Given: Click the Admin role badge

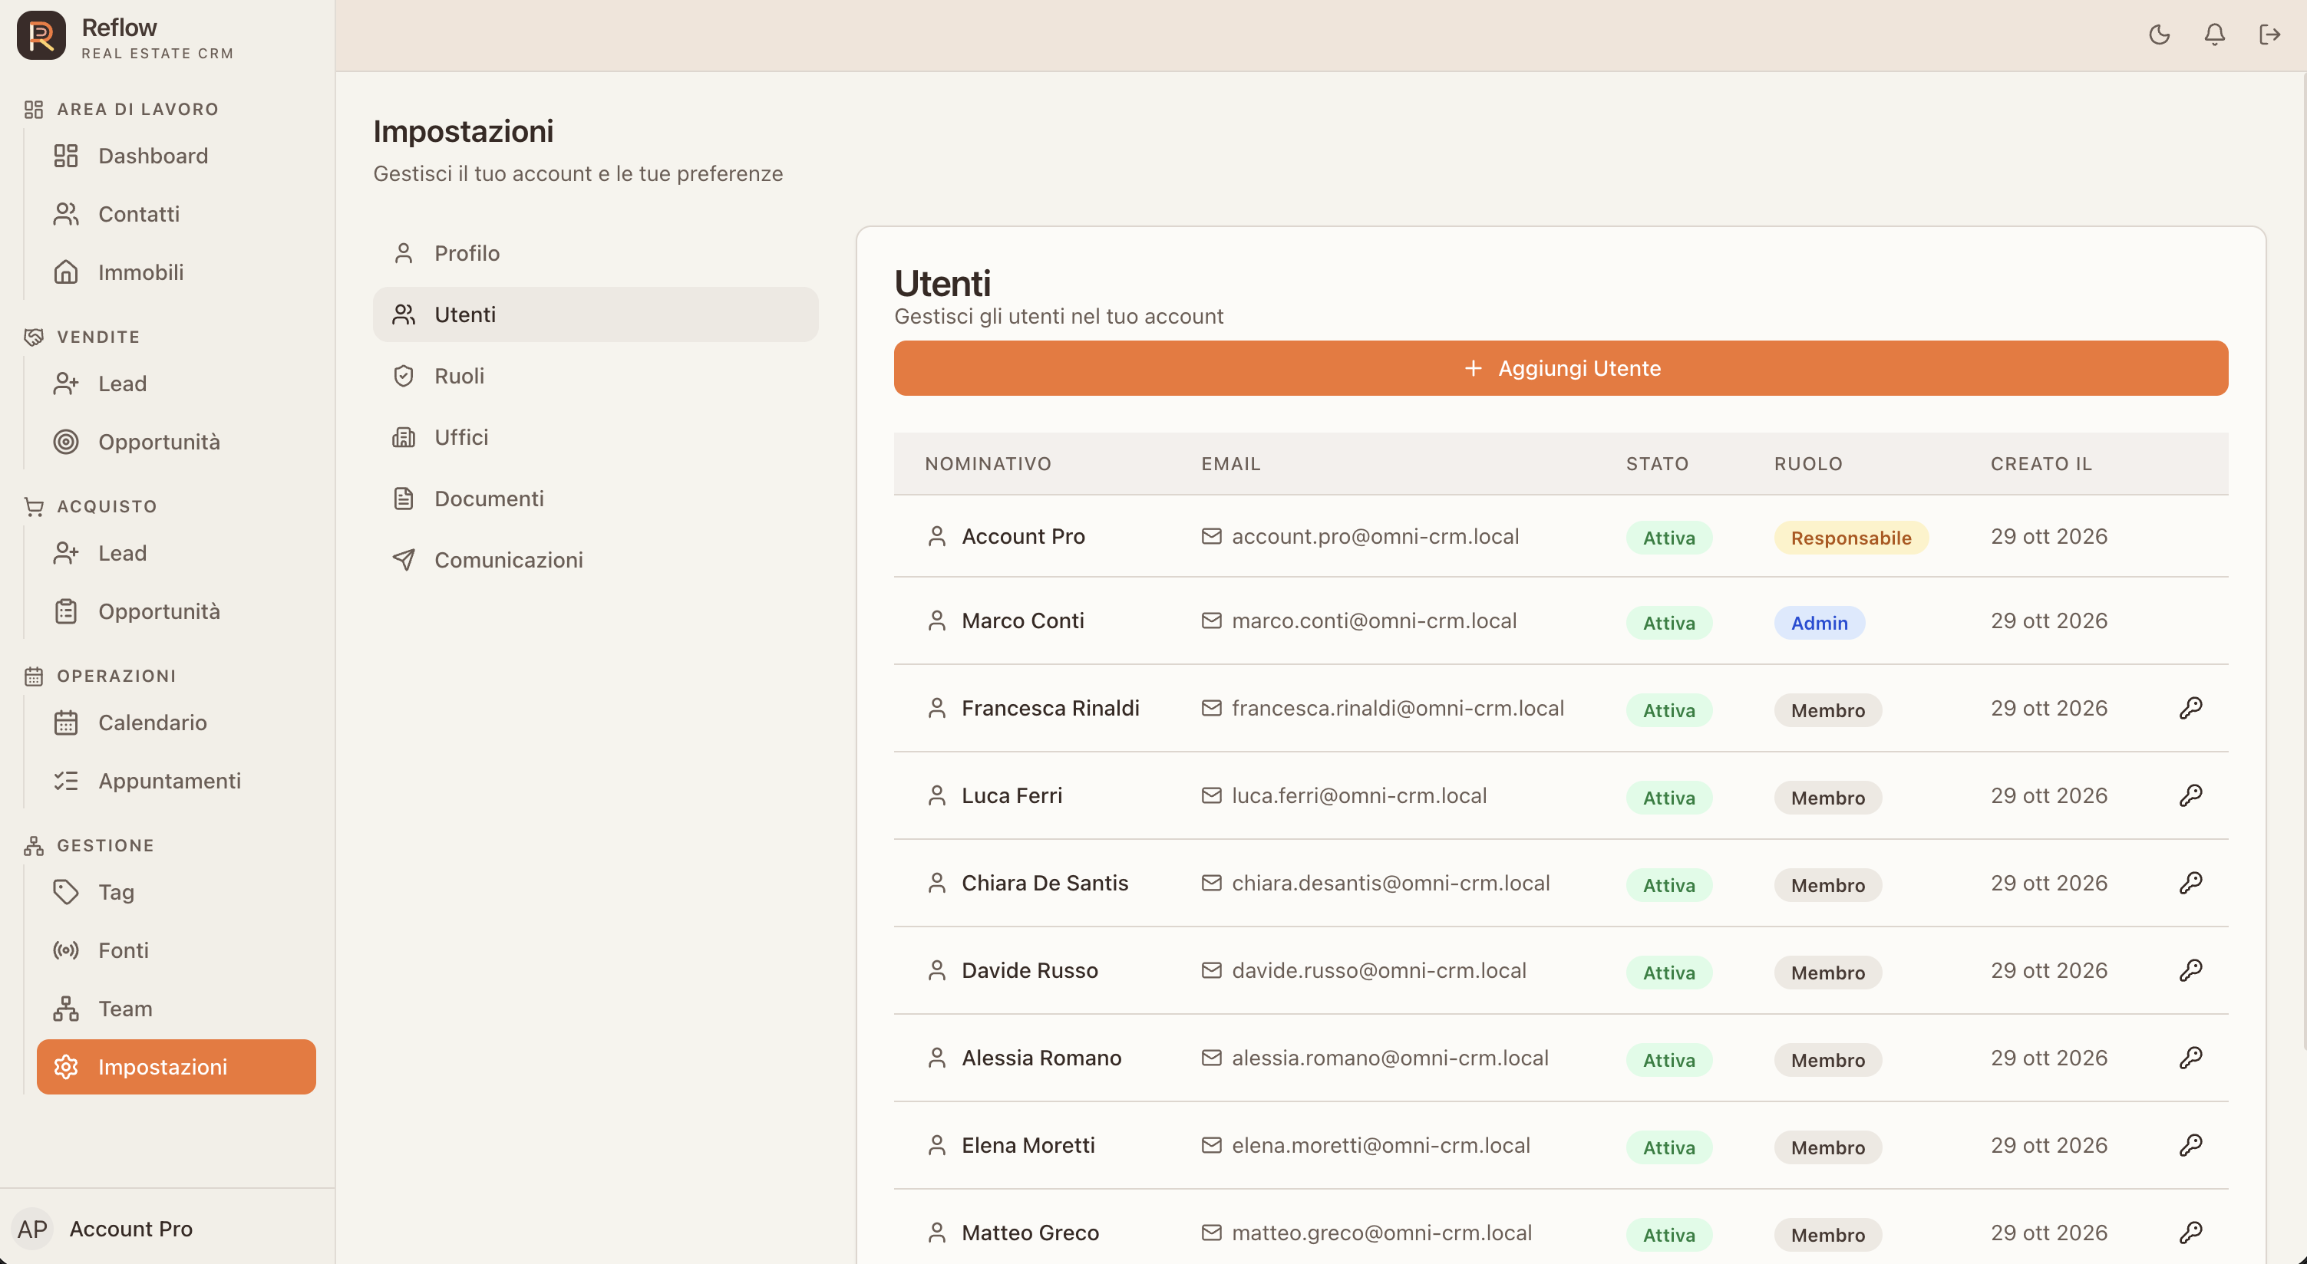Looking at the screenshot, I should [x=1819, y=623].
